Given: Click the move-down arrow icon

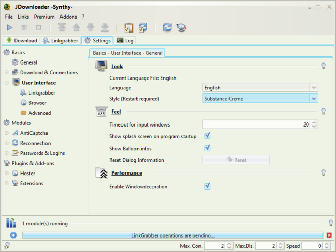Looking at the screenshot, I should (90, 27).
